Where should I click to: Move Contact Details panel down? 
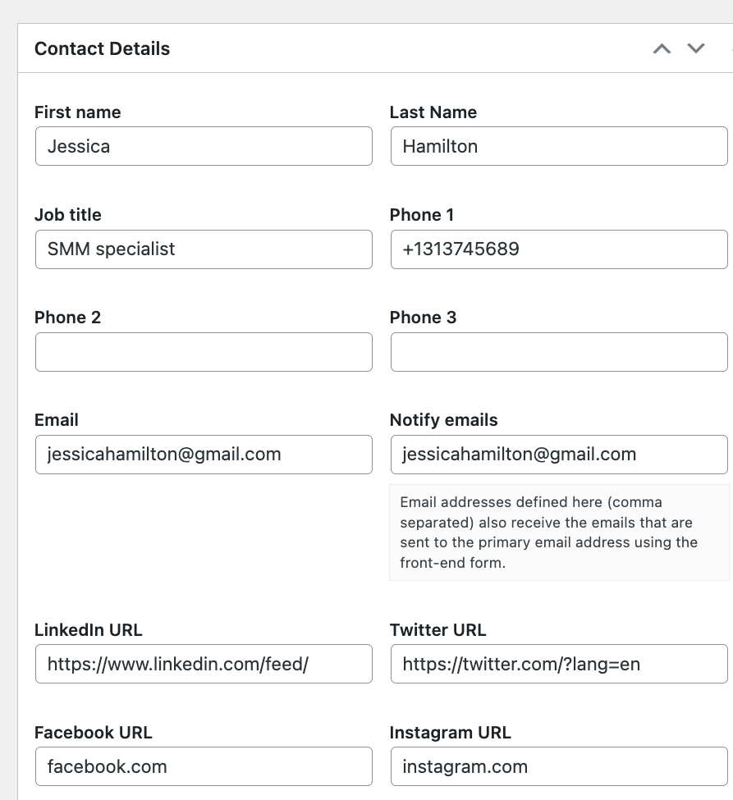click(x=696, y=49)
